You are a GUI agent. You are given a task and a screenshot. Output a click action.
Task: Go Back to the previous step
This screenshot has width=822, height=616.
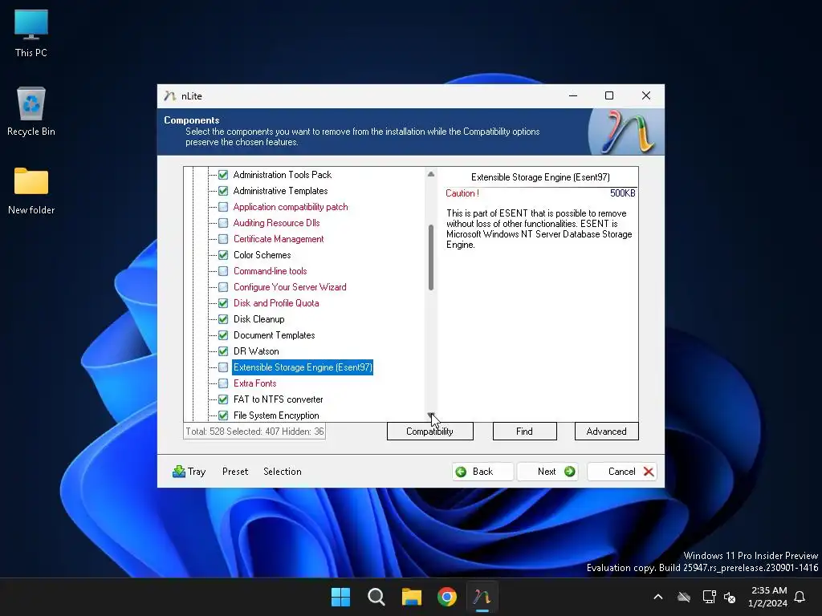pos(482,472)
